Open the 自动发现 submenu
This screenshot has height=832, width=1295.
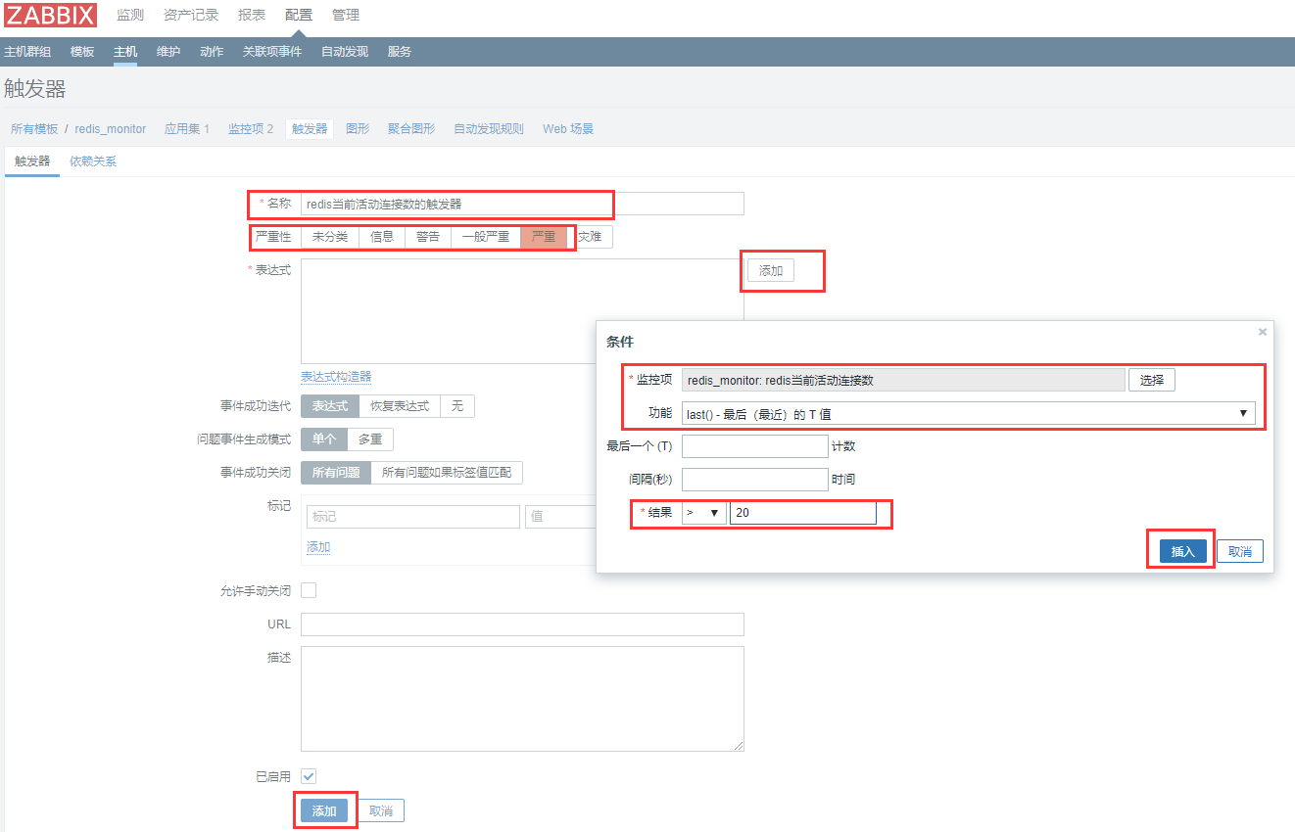(x=345, y=52)
